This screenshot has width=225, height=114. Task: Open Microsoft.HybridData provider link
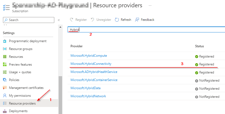click(85, 88)
